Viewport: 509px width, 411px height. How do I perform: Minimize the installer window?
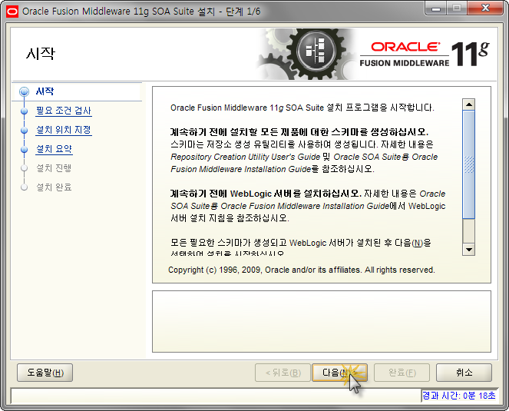(x=436, y=8)
